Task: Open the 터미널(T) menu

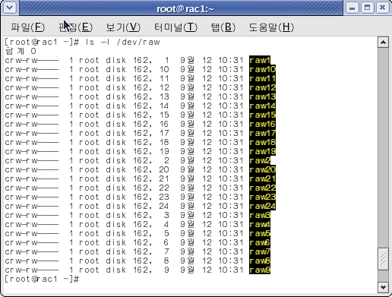Action: (175, 27)
